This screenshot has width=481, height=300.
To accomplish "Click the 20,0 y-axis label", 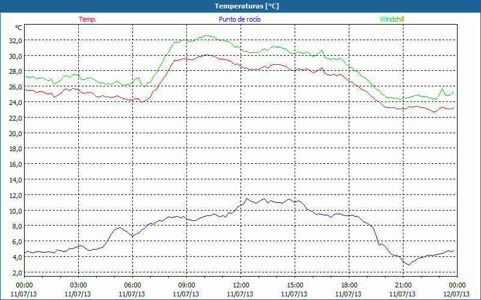I will 16,133.
